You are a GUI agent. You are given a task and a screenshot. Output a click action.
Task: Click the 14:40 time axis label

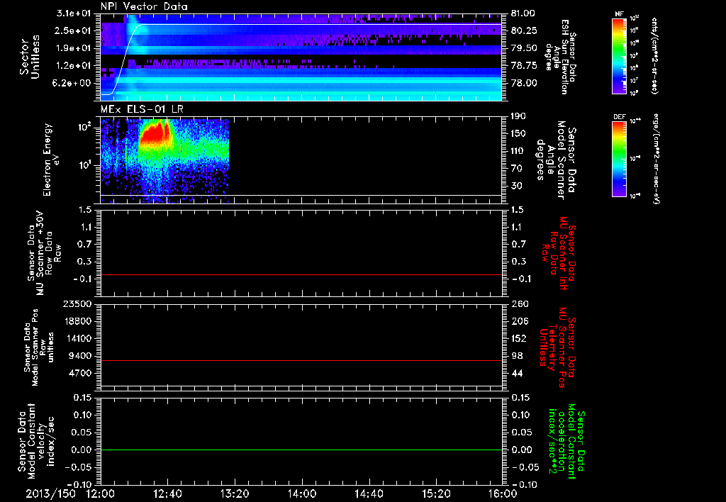pyautogui.click(x=369, y=494)
